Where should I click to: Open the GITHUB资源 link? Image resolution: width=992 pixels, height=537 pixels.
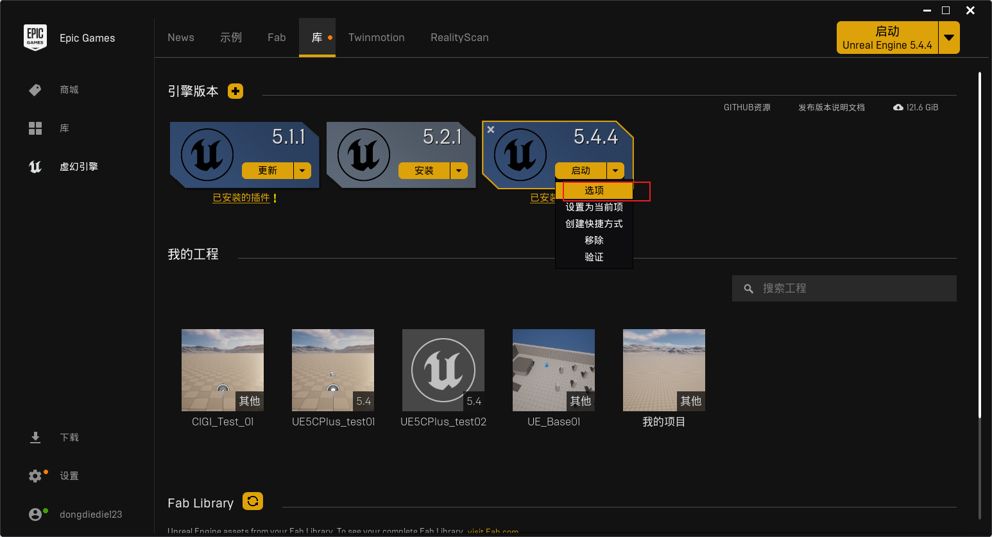tap(747, 107)
